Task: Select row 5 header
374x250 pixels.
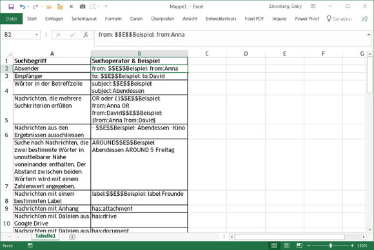Action: pos(6,110)
